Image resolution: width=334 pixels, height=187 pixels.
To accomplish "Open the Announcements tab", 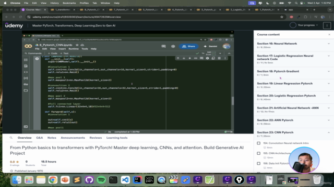I will point(73,138).
